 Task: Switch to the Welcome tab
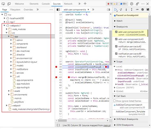[19, 4]
